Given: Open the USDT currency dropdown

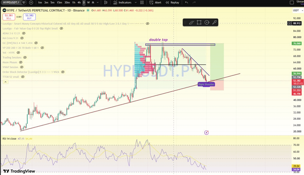Looking at the screenshot, I should point(298,11).
